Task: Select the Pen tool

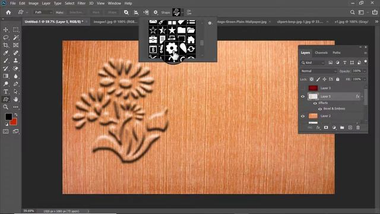Action: pyautogui.click(x=16, y=84)
